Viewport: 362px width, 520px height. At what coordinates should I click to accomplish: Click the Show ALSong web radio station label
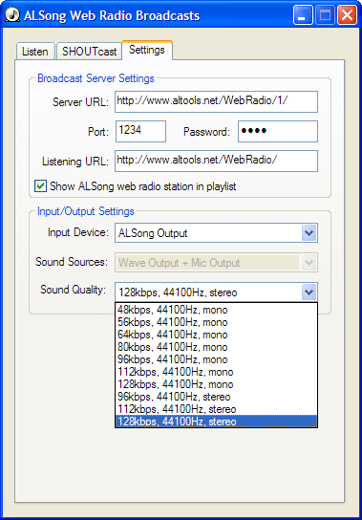point(143,186)
